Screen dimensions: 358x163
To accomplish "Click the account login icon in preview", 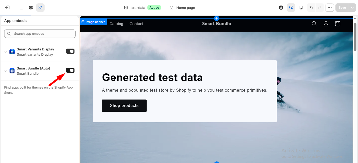I will point(326,24).
